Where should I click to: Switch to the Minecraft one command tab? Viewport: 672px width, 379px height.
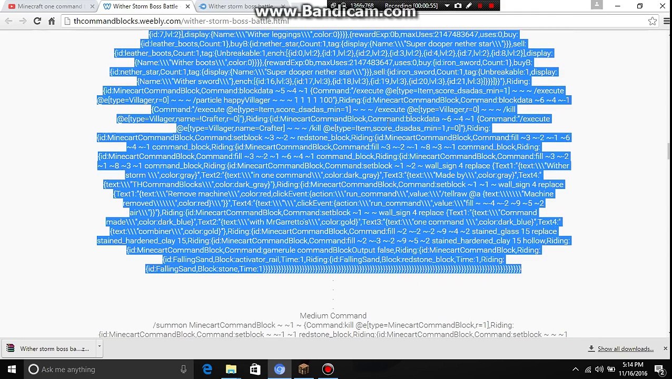click(50, 6)
